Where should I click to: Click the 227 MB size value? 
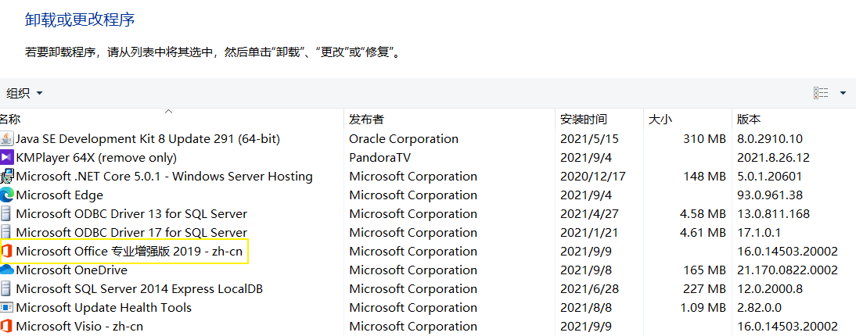coord(705,288)
